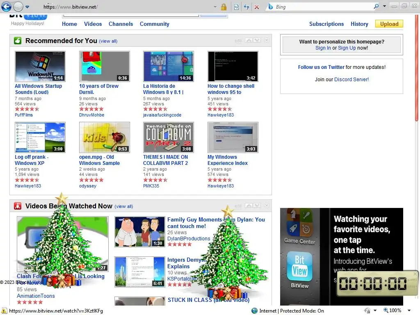This screenshot has height=315, width=420.
Task: Move Videos Being Watched Now module down
Action: 257,205
